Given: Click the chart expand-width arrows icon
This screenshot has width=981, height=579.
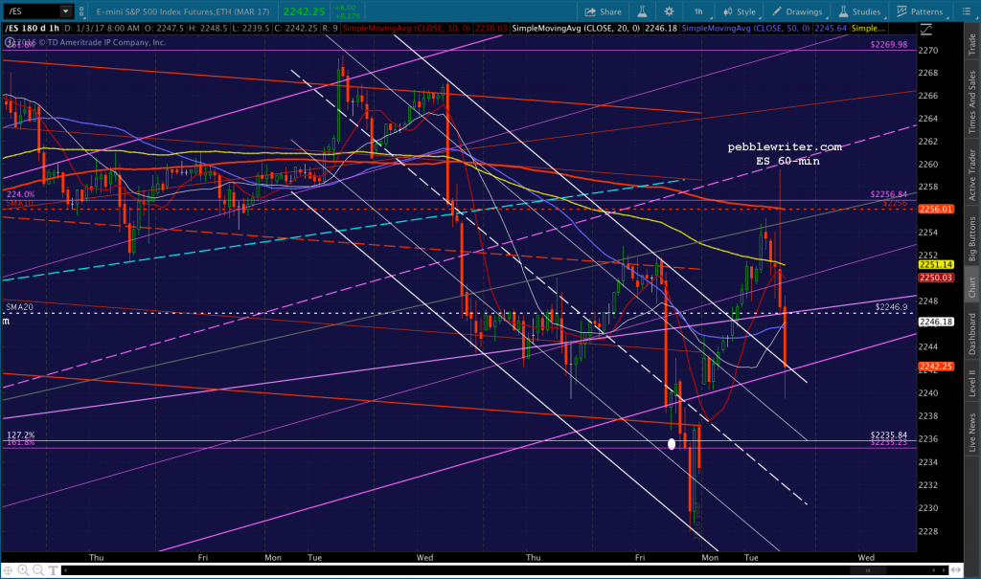Looking at the screenshot, I should tap(955, 570).
